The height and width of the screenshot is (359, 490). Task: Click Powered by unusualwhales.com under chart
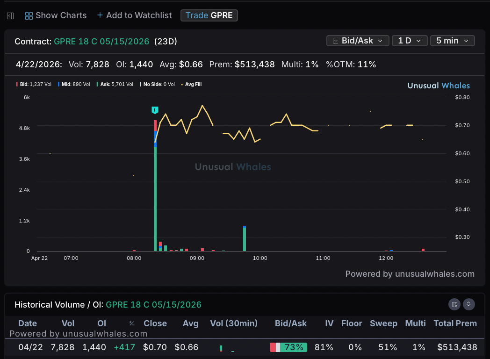(x=410, y=274)
